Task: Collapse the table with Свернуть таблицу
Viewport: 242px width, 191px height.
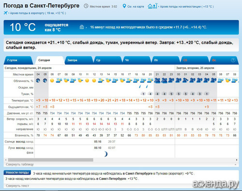Action: [20, 164]
